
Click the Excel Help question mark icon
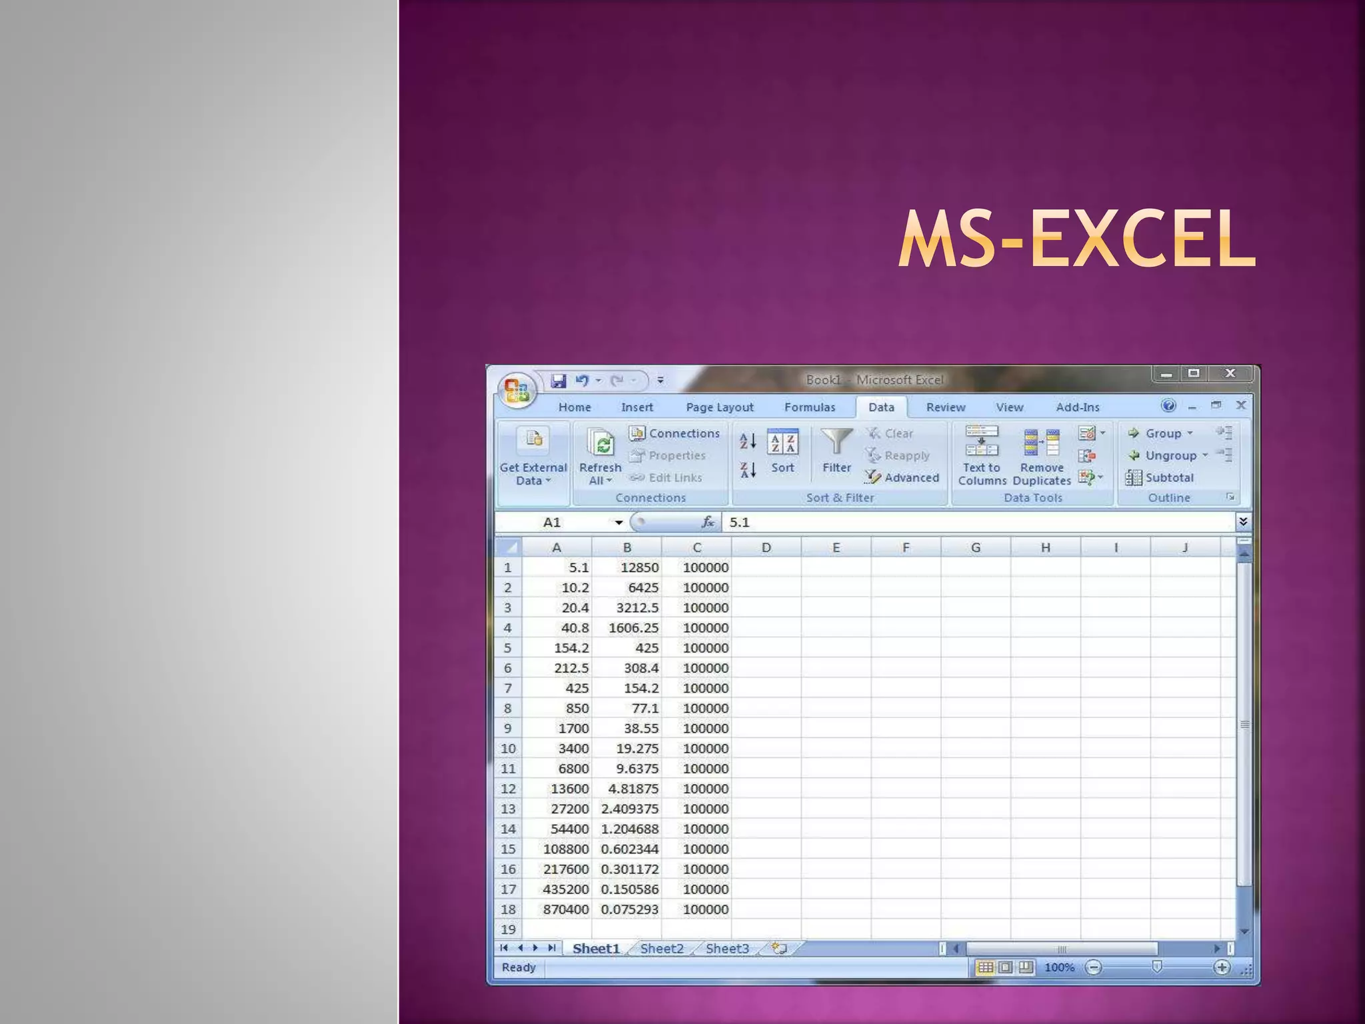(1168, 405)
